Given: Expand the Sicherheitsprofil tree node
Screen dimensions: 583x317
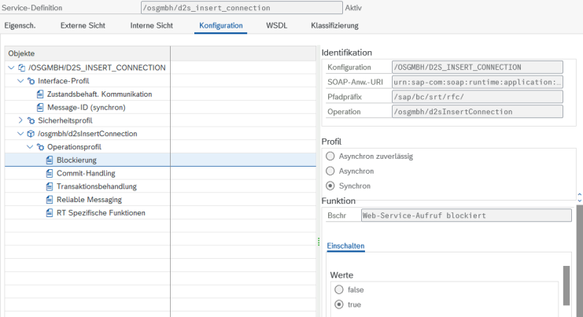Looking at the screenshot, I should pyautogui.click(x=20, y=120).
